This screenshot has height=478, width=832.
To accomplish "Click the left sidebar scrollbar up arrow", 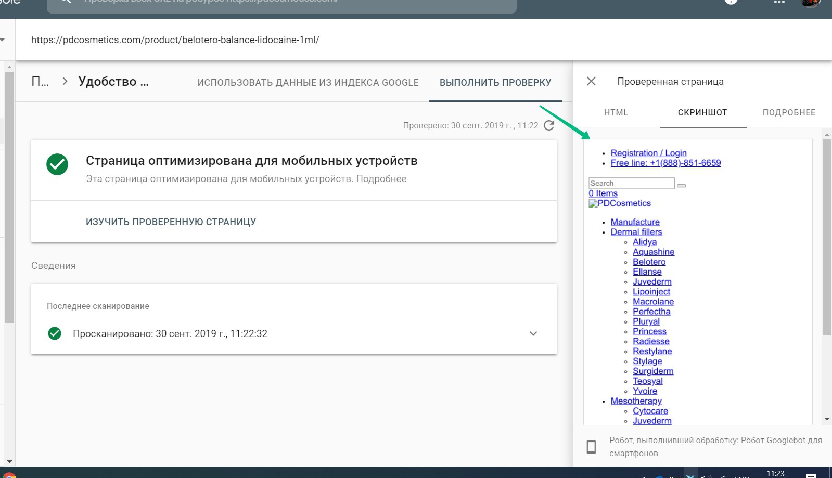I will coord(9,67).
